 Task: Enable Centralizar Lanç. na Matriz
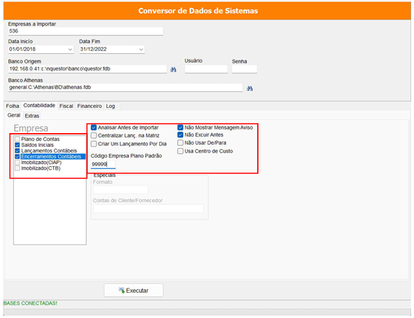pyautogui.click(x=94, y=136)
